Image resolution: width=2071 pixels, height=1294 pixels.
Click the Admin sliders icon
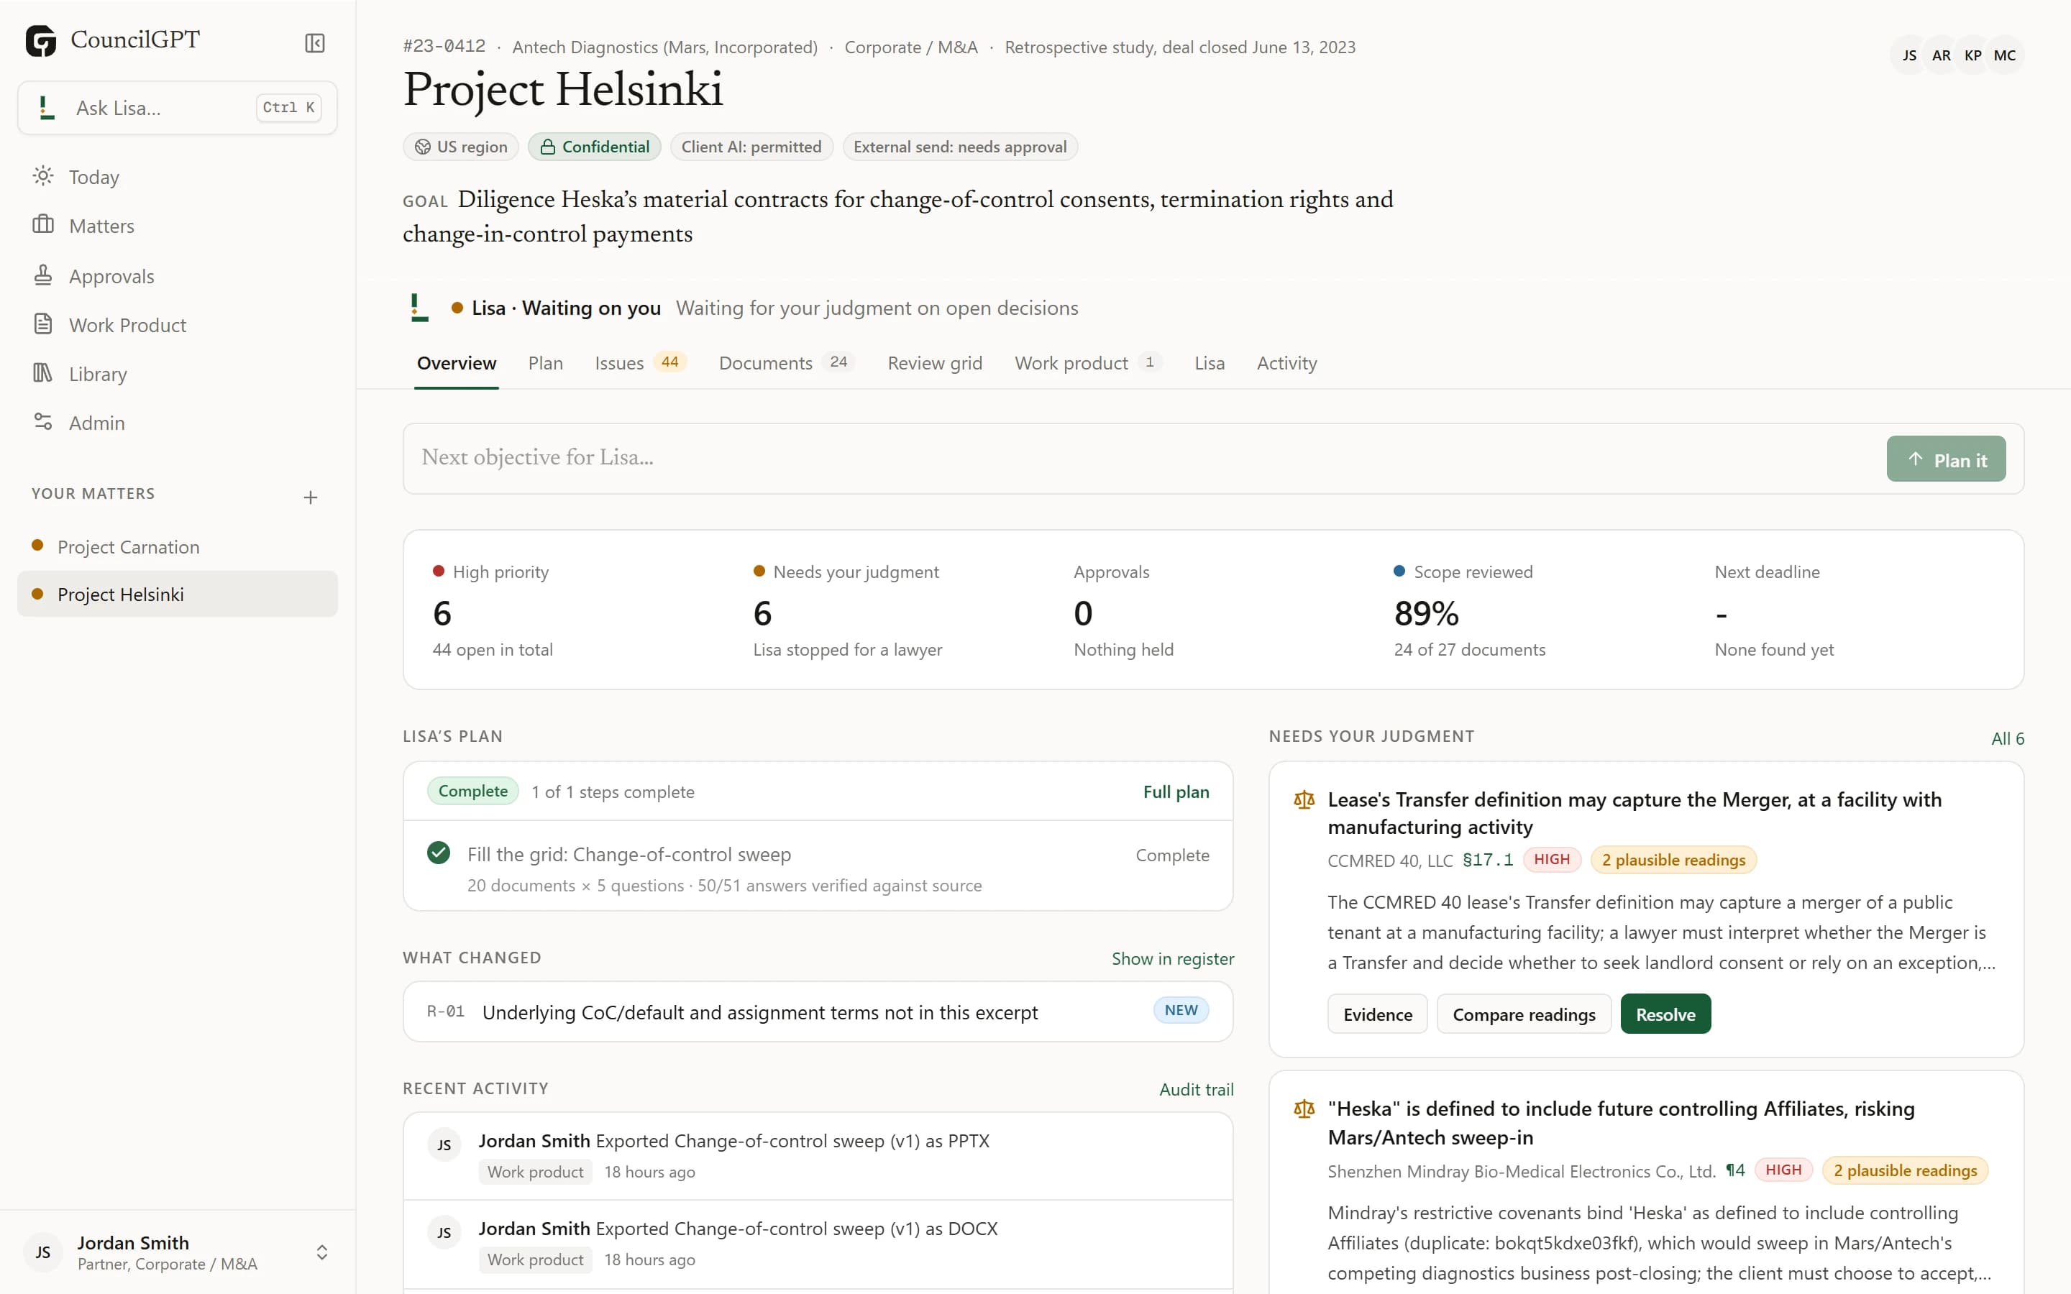click(43, 422)
